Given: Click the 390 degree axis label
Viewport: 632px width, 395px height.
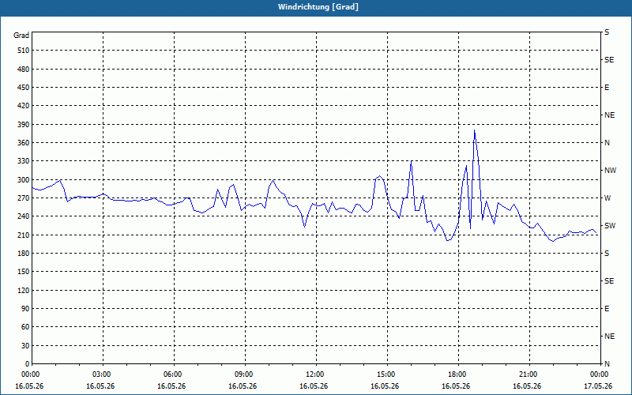Looking at the screenshot, I should (x=23, y=124).
